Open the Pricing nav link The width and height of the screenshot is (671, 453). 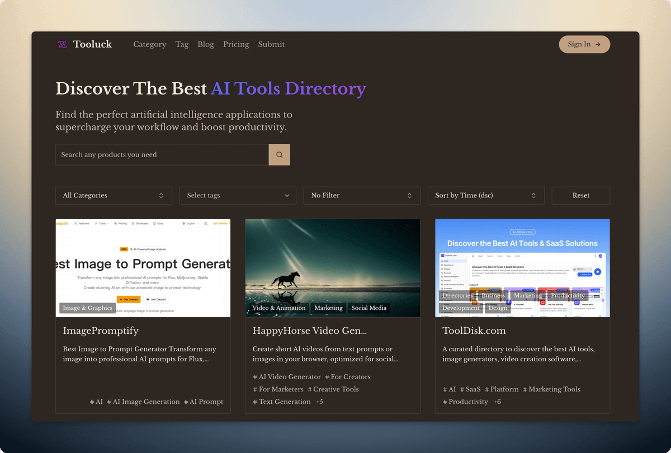click(236, 44)
